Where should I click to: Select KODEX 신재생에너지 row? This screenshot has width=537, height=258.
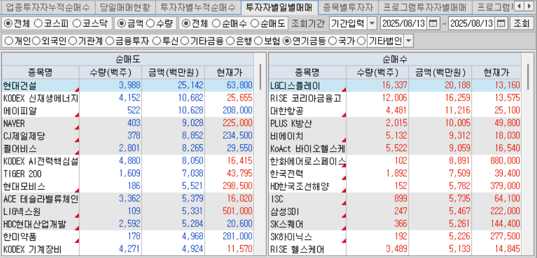(128, 98)
